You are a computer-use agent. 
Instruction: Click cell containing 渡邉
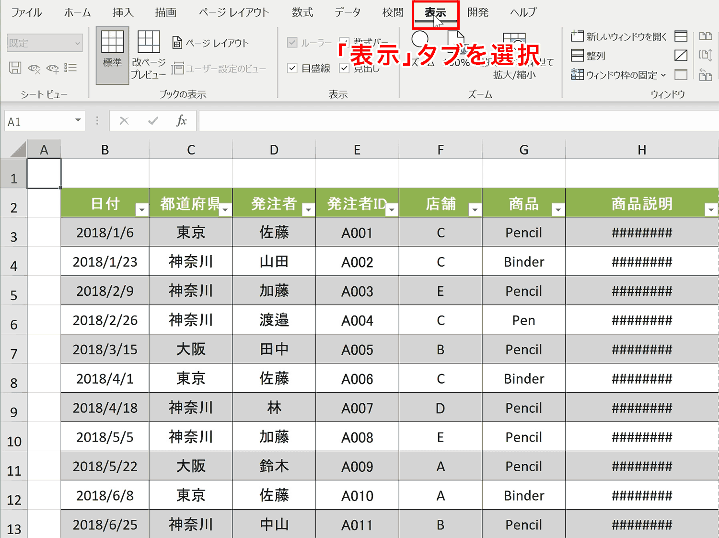pos(274,320)
